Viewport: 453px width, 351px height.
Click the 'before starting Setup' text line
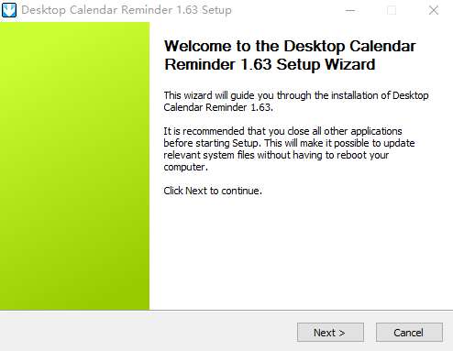coord(289,143)
